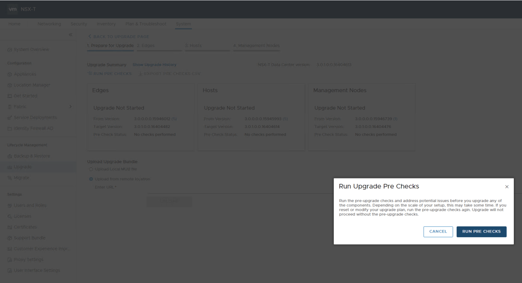Open Show Upgrade History link
The height and width of the screenshot is (283, 522).
154,65
